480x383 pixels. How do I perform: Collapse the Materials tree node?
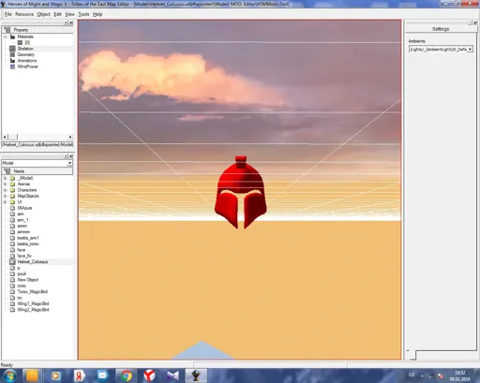[5, 37]
